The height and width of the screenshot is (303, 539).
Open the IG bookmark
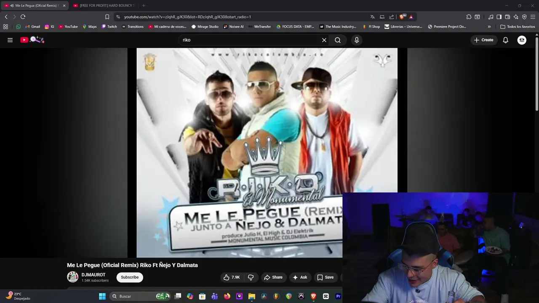(x=49, y=27)
